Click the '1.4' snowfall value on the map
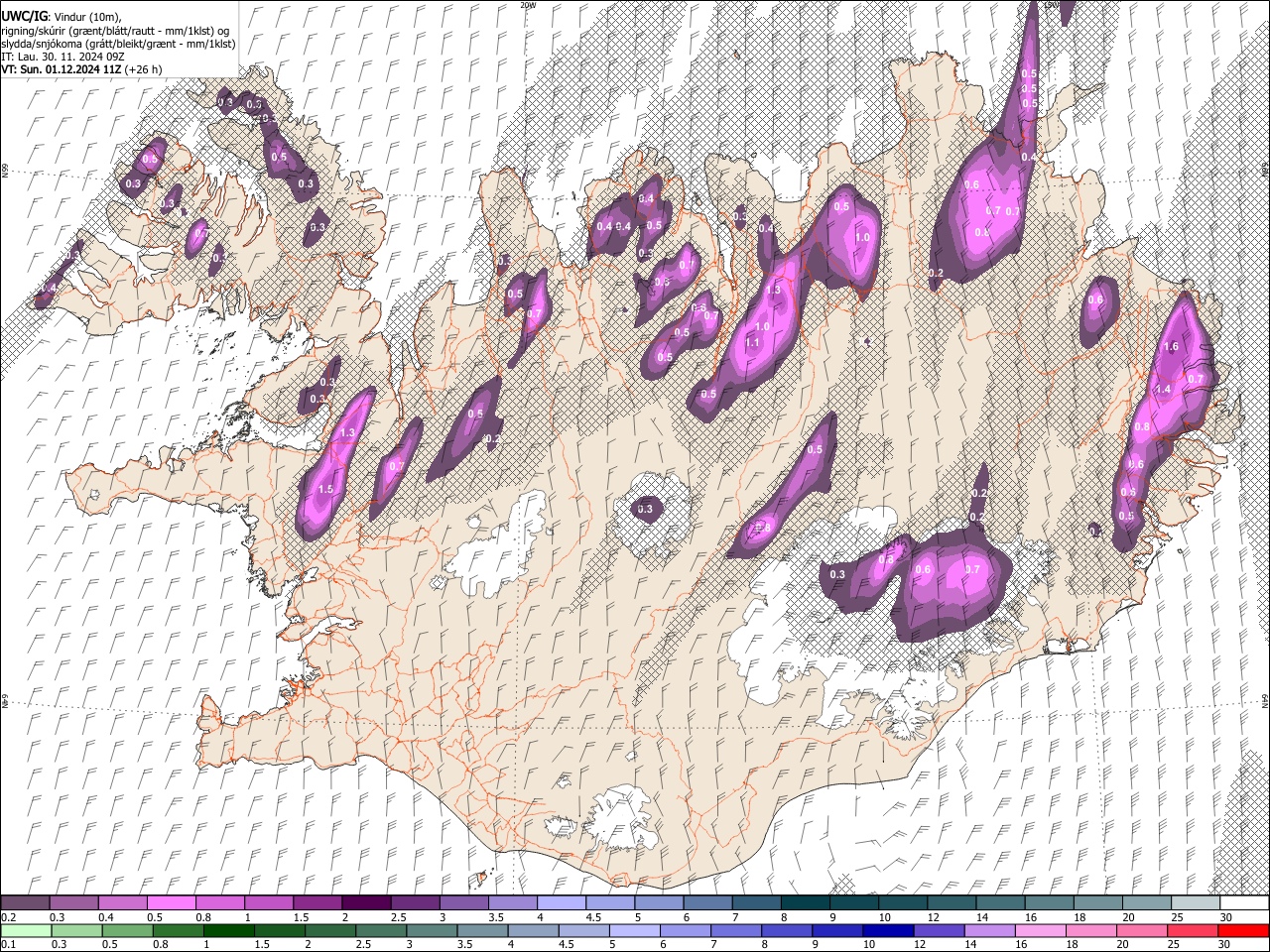 1163,390
